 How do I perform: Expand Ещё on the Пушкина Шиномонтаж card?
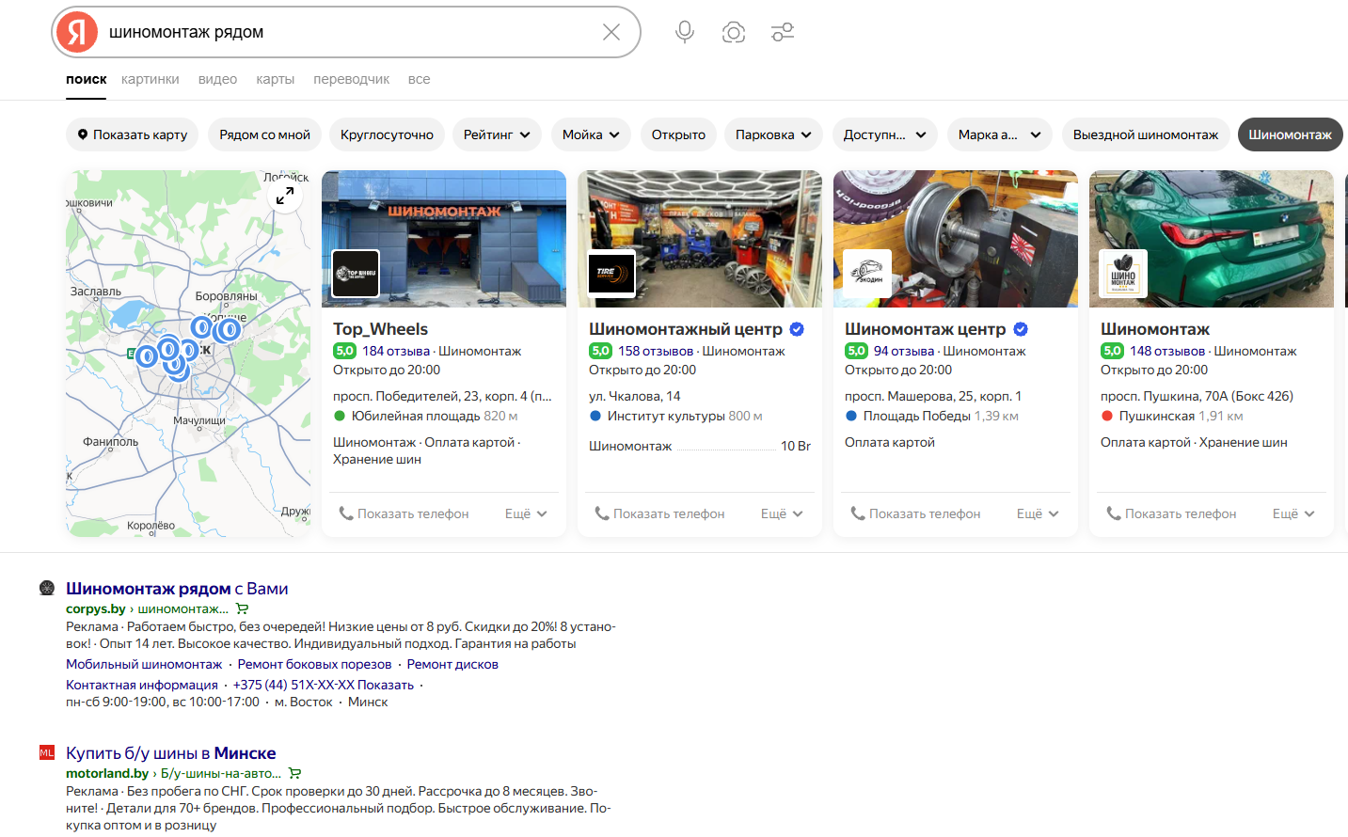1293,513
